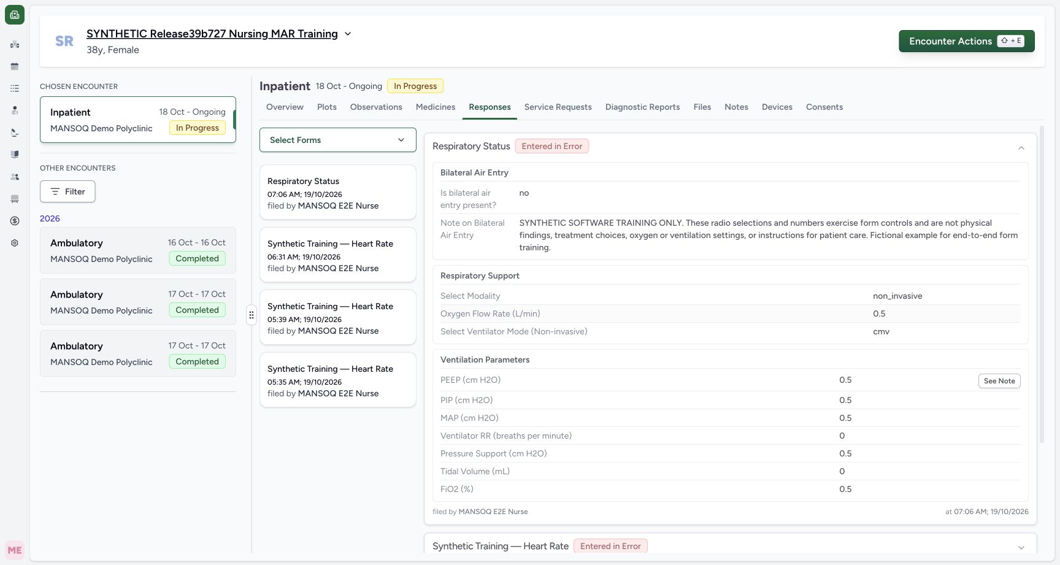Select Heart Rate 05:39 AM response

(x=338, y=317)
